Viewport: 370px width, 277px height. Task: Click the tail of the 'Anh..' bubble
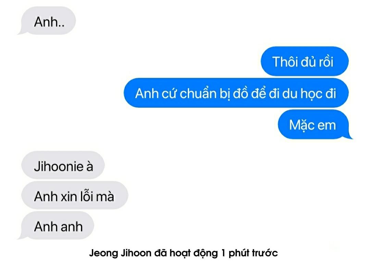(x=21, y=32)
